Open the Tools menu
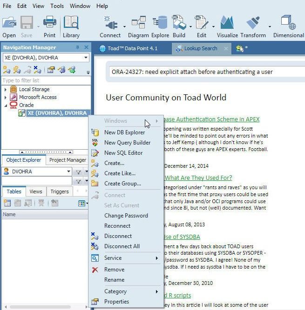The image size is (305, 310). [57, 6]
